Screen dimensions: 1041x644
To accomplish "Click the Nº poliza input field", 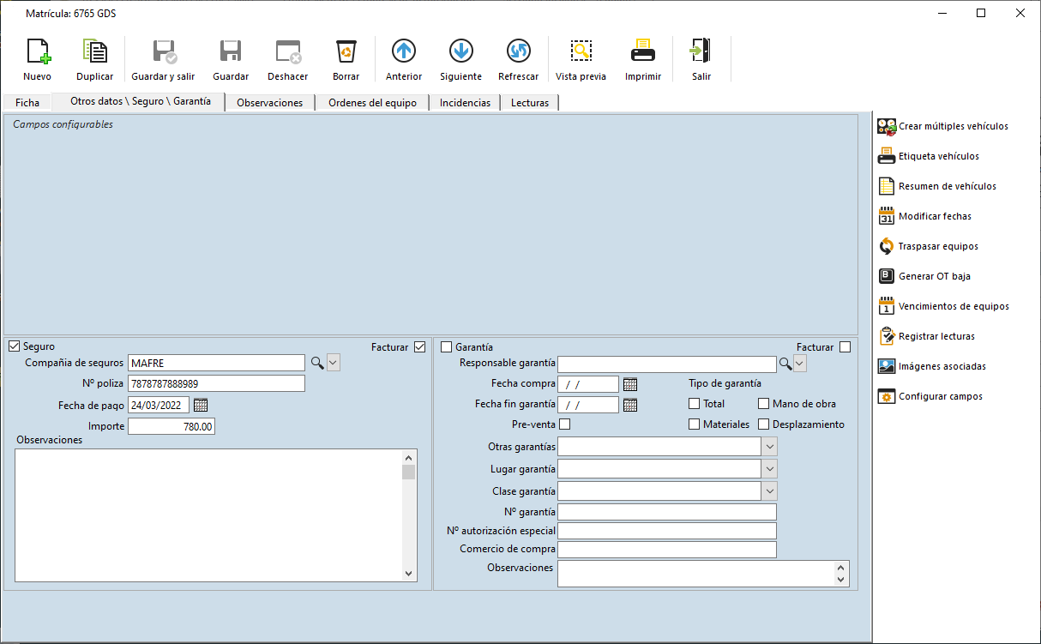I will tap(217, 383).
